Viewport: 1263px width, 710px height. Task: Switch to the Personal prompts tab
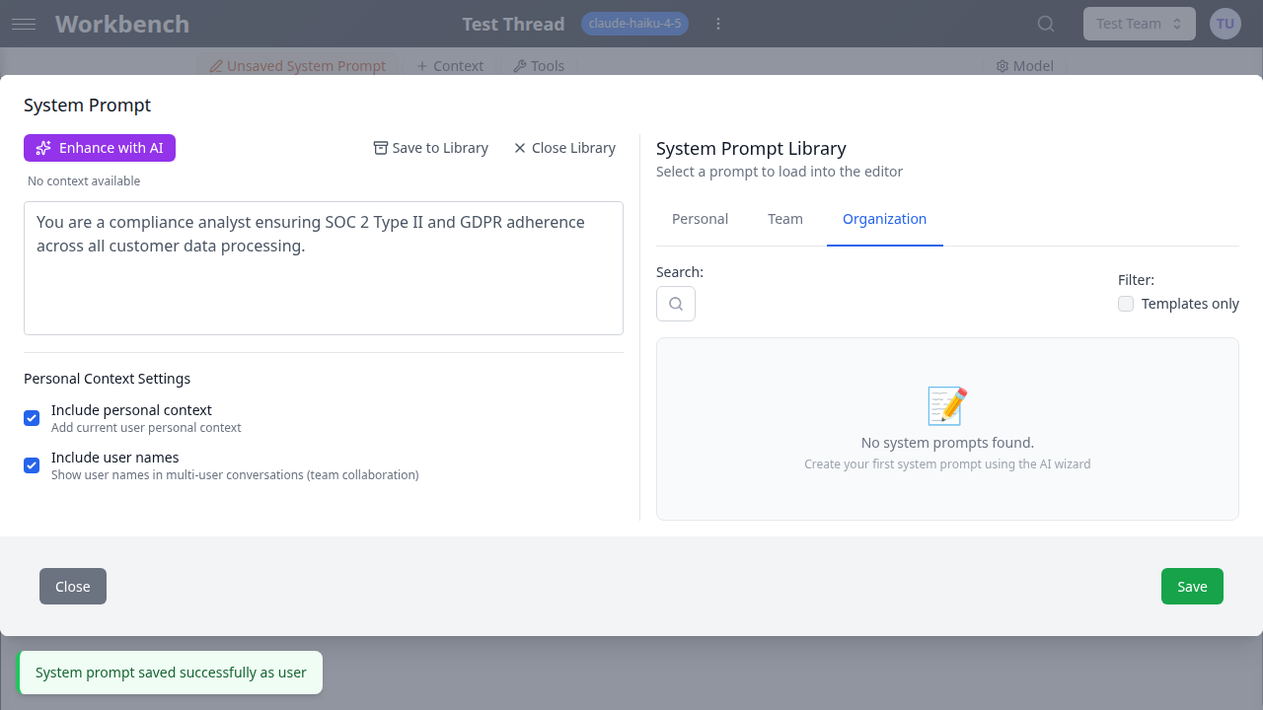[700, 219]
